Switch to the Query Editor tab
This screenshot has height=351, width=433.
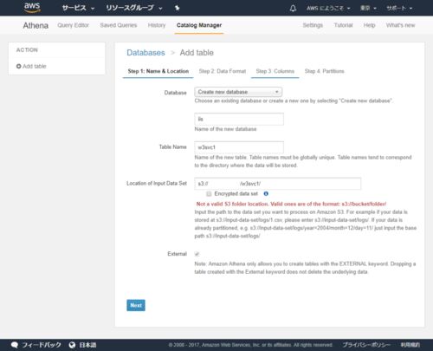pos(73,25)
